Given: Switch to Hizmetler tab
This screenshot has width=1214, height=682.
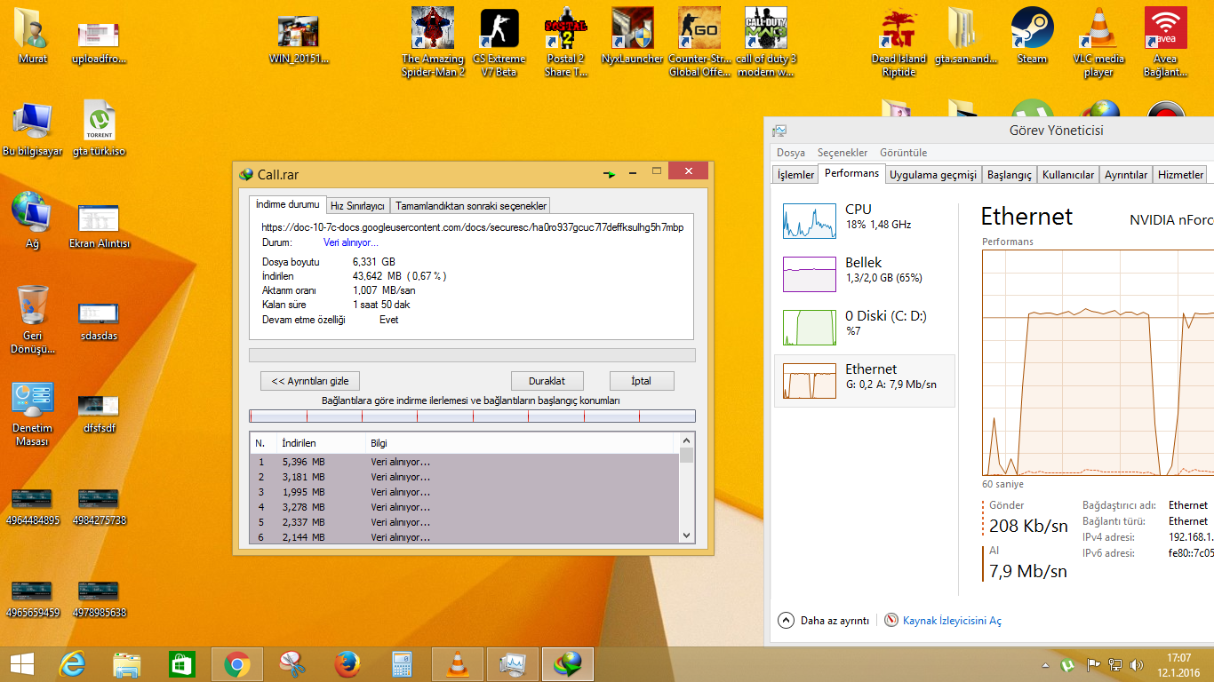Looking at the screenshot, I should point(1180,175).
